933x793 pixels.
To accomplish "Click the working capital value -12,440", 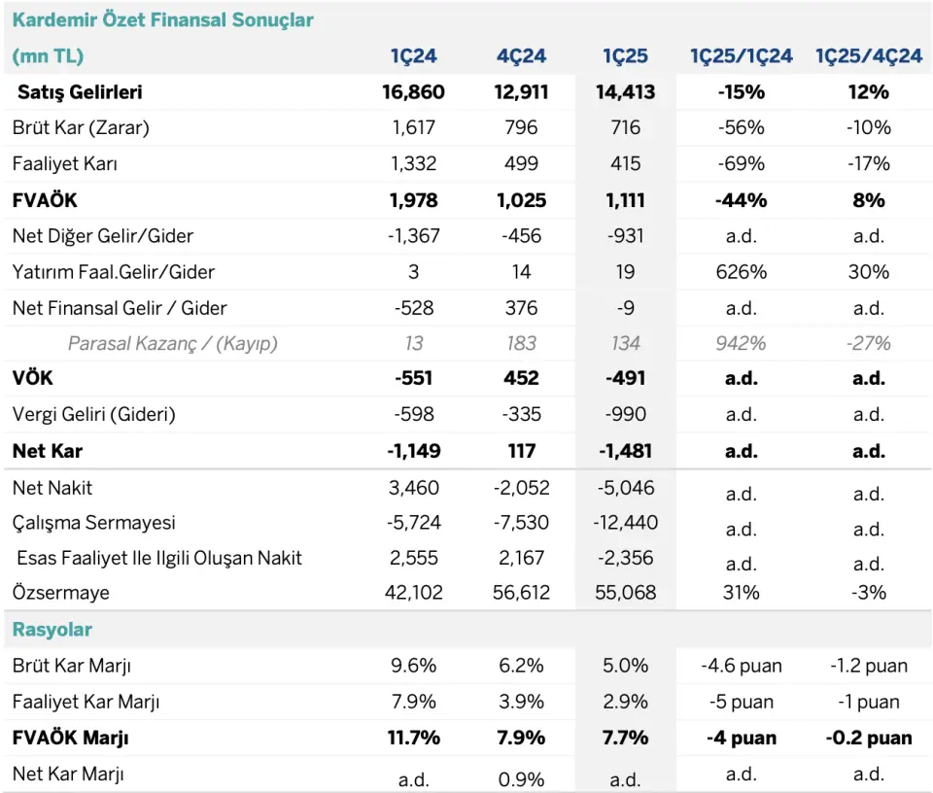I will coord(625,522).
